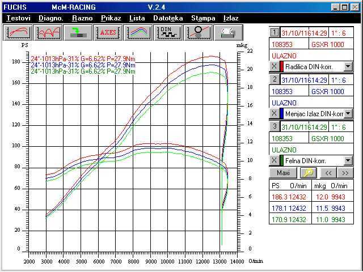Image resolution: width=363 pixels, height=272 pixels.
Task: Click the multiple curves toolbar icon
Action: 48,32
